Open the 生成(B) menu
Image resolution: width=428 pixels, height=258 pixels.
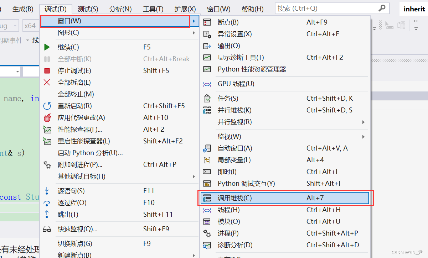(23, 9)
